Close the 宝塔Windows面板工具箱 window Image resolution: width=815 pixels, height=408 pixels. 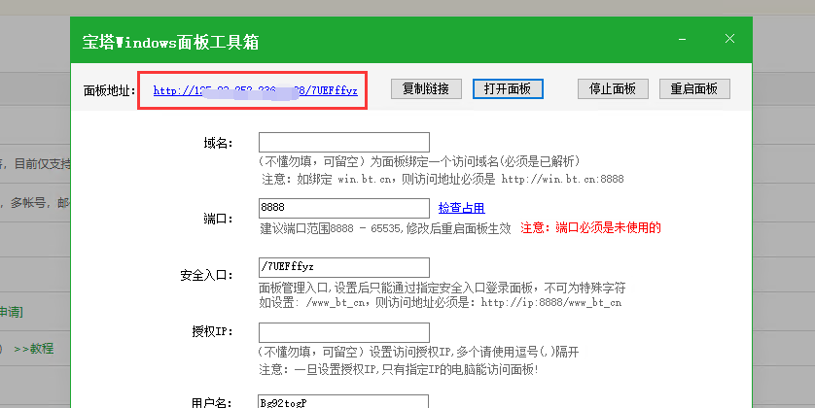coord(729,39)
